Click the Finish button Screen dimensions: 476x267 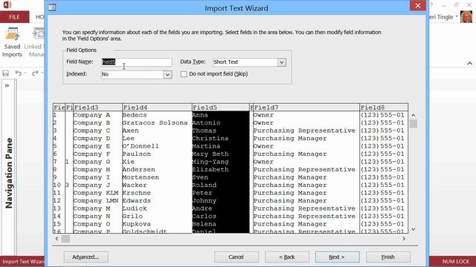(388, 257)
